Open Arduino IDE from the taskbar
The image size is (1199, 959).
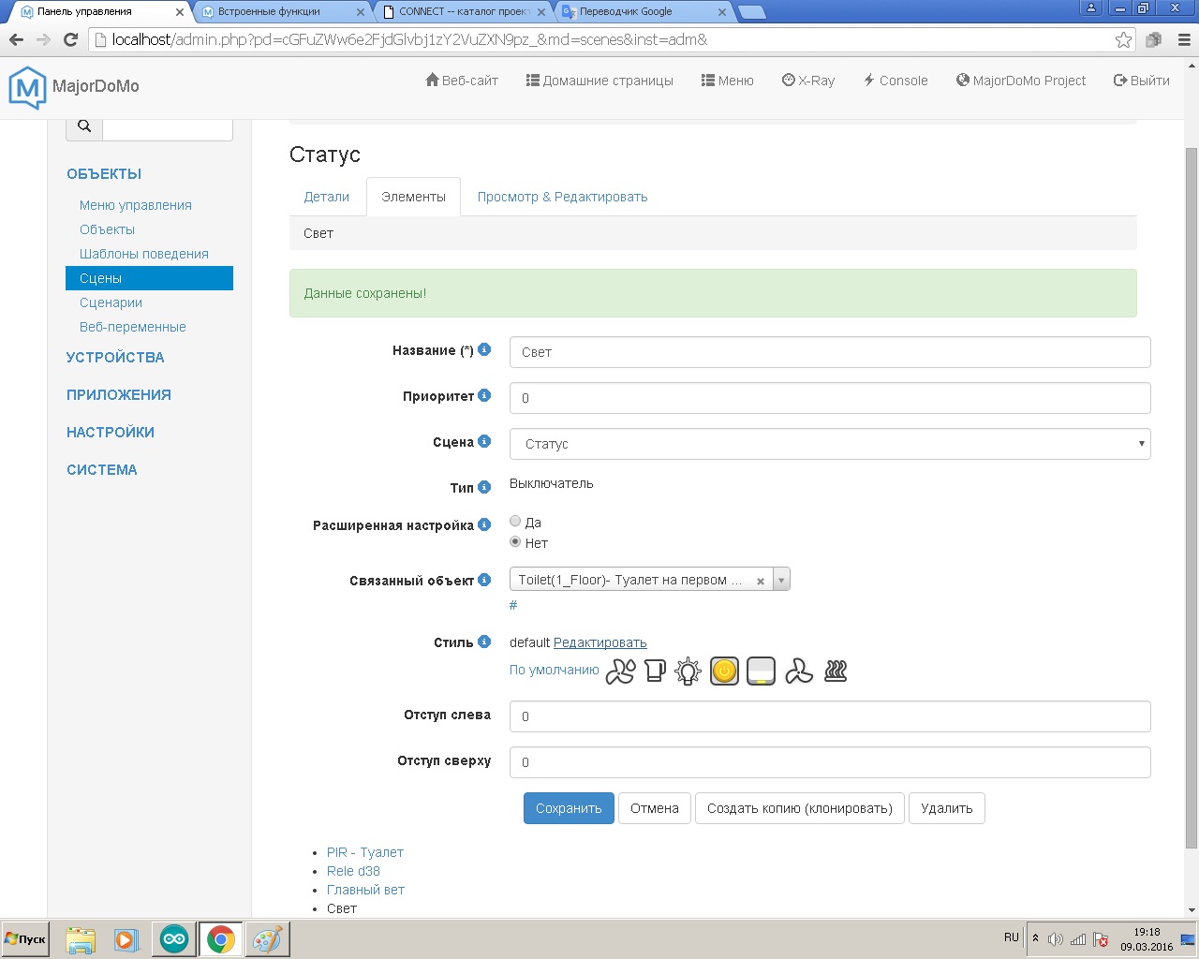pyautogui.click(x=174, y=938)
